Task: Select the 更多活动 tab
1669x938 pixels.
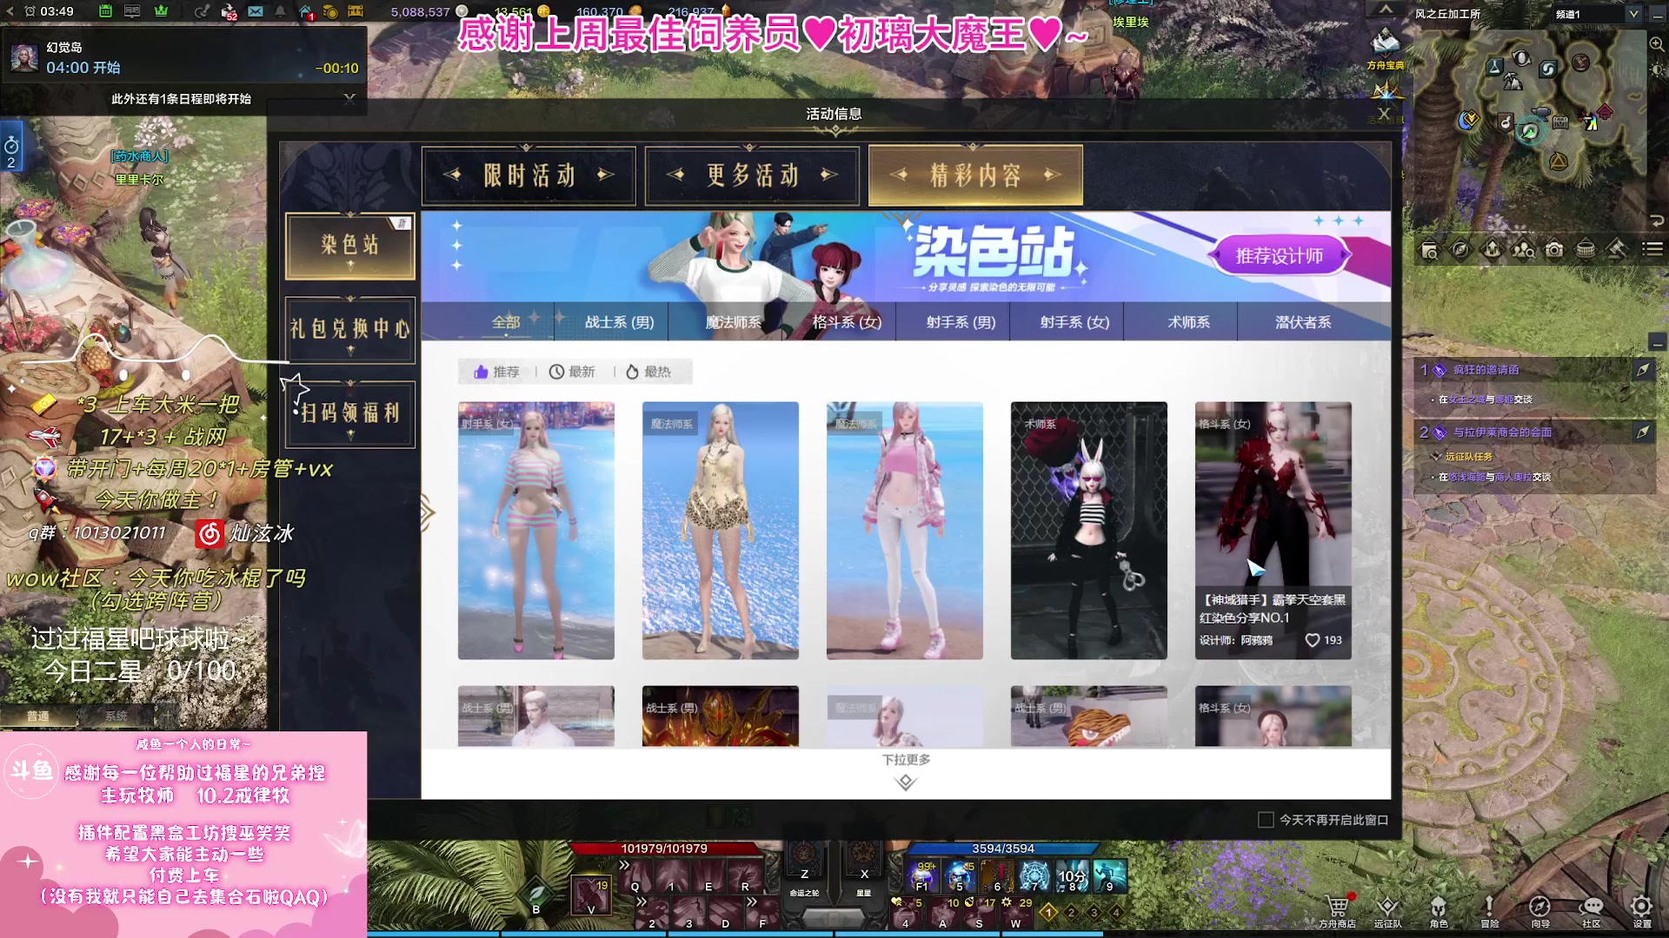Action: (751, 175)
